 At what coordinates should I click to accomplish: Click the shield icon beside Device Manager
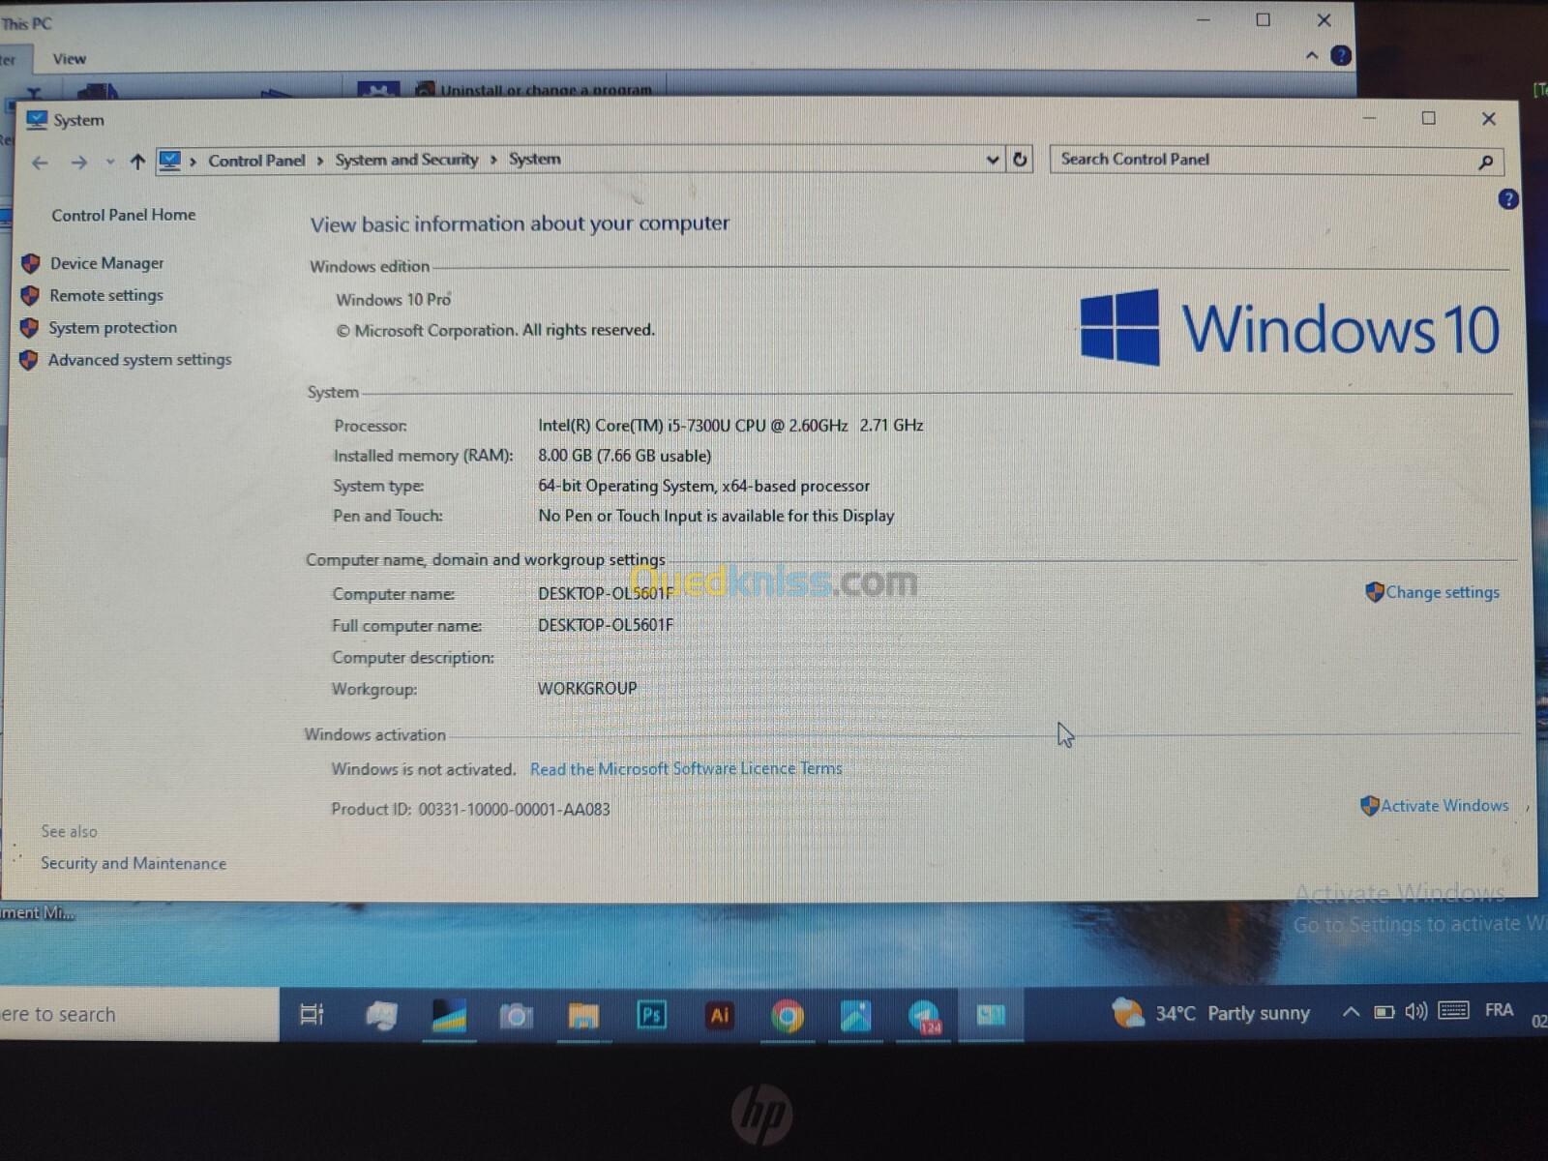tap(30, 263)
